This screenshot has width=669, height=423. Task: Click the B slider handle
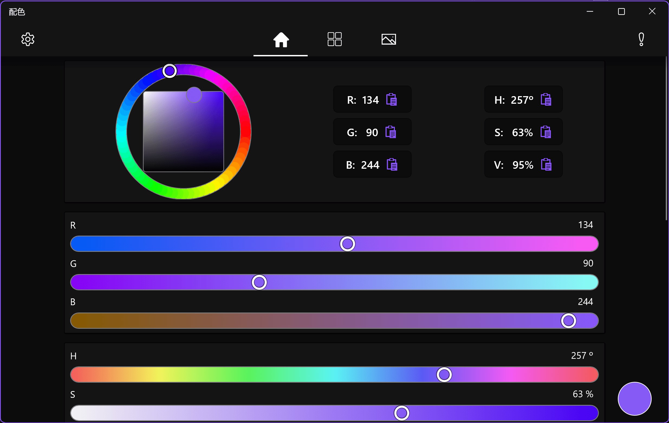coord(568,321)
